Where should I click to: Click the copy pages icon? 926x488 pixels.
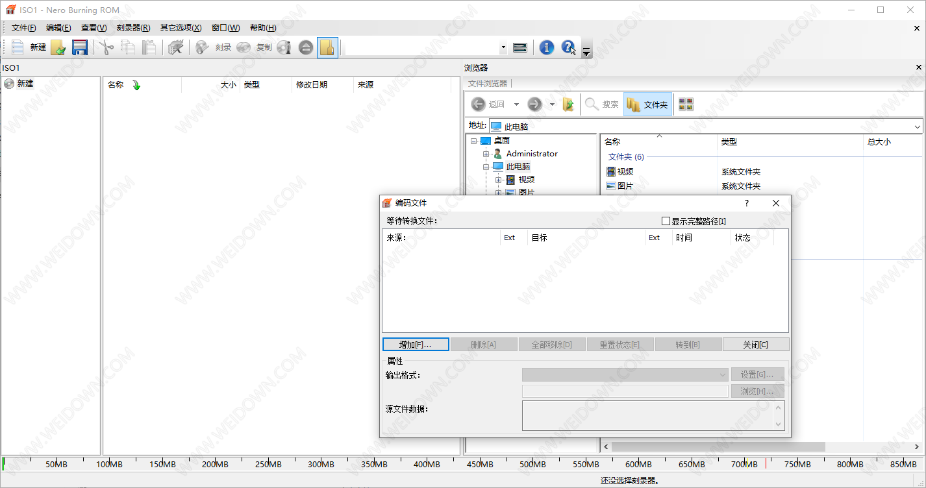[x=128, y=47]
